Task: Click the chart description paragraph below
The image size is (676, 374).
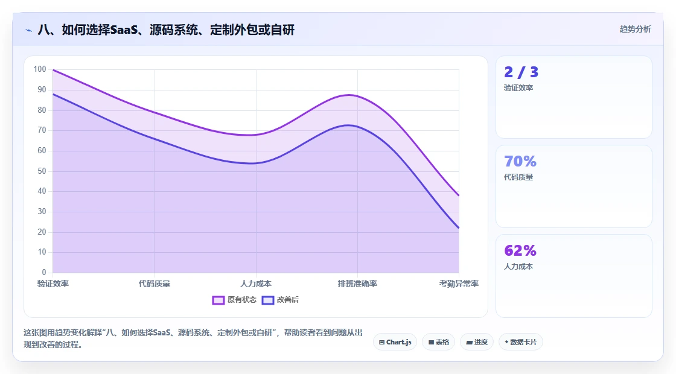Action: click(x=193, y=338)
